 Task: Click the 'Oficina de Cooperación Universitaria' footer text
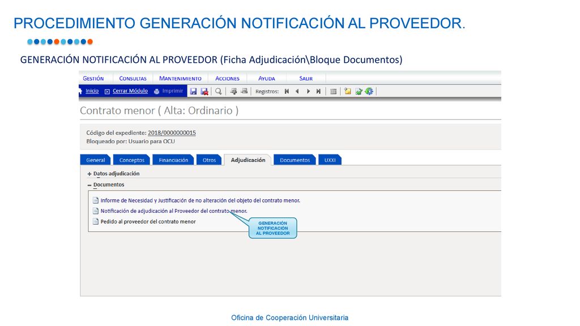[289, 318]
